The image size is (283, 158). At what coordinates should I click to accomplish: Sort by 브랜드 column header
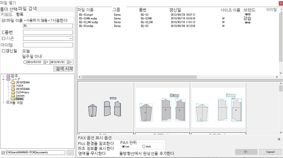coord(250,10)
